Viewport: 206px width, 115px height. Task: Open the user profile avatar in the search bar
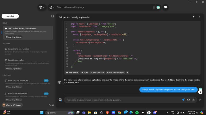[x=158, y=7]
